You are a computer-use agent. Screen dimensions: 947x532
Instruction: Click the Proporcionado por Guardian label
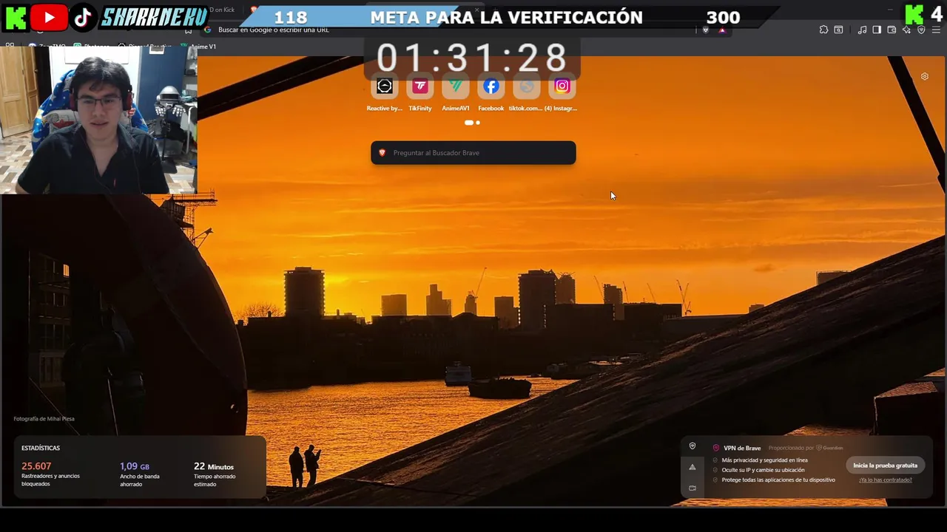pyautogui.click(x=806, y=448)
